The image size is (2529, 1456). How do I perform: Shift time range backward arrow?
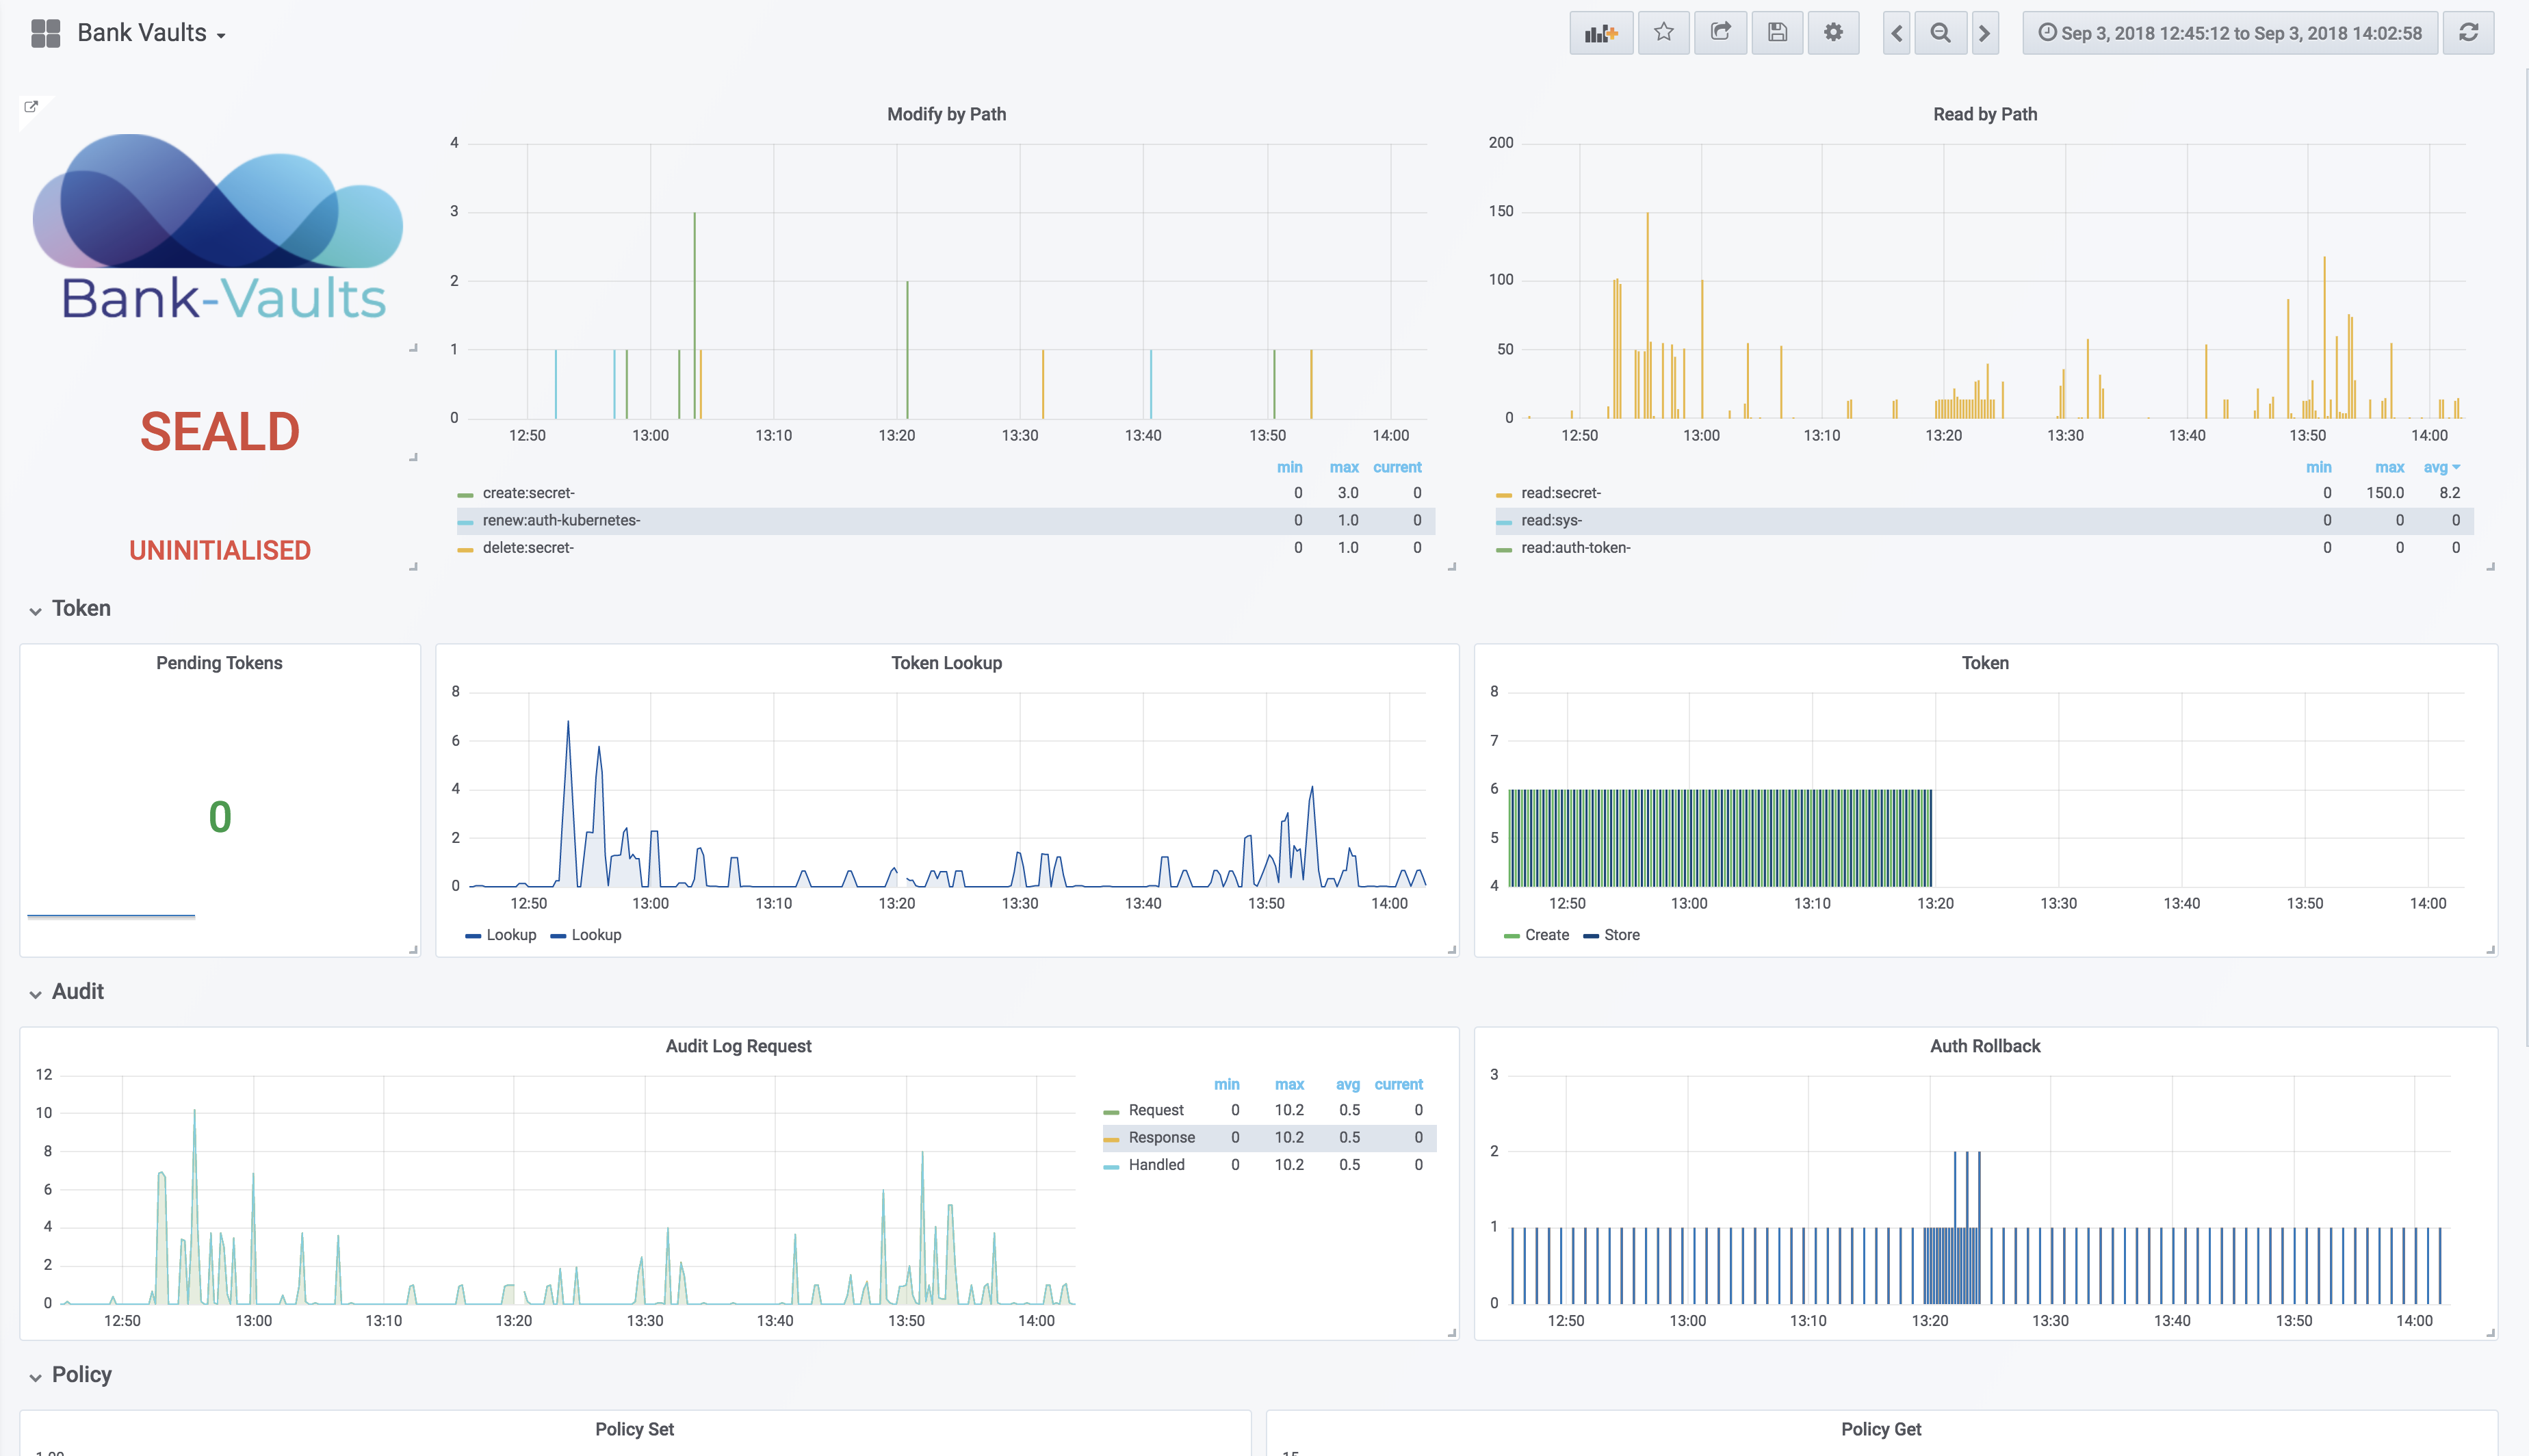point(1896,33)
